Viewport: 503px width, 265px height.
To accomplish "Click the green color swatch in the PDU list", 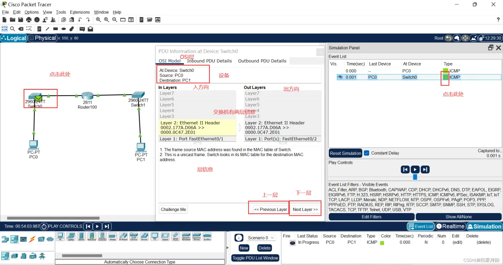I will coord(382,243).
